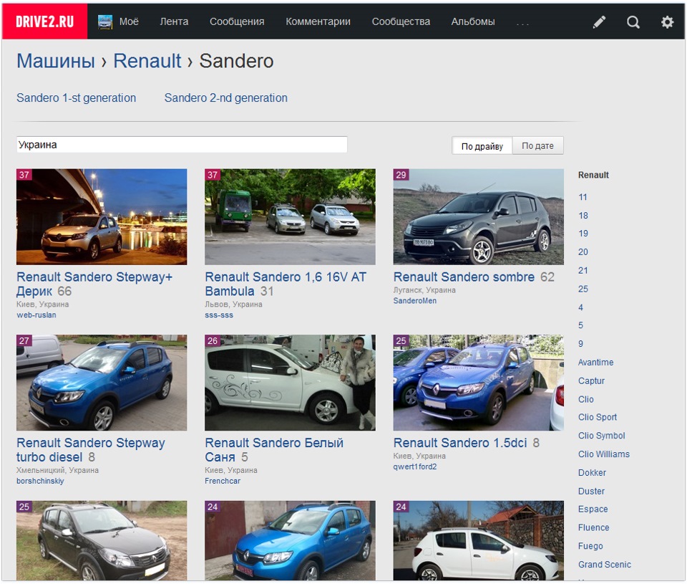Open the Sandero 1,6 16V AT Bambula photo
Screen dimensions: 687x584
click(x=290, y=216)
